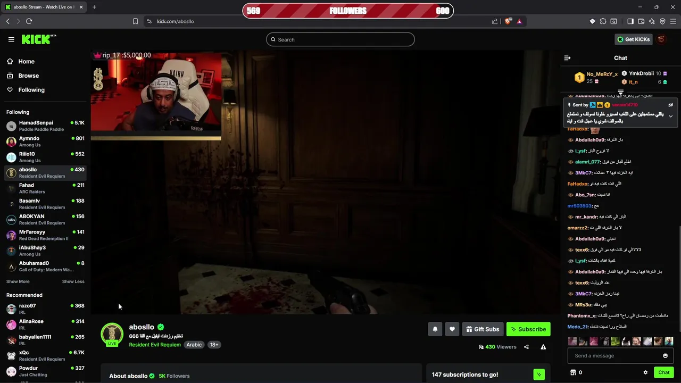This screenshot has height=383, width=681.
Task: Click Show Less in Following list
Action: pyautogui.click(x=73, y=281)
